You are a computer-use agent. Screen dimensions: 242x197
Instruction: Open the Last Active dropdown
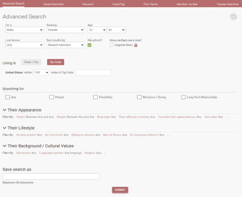click(25, 45)
